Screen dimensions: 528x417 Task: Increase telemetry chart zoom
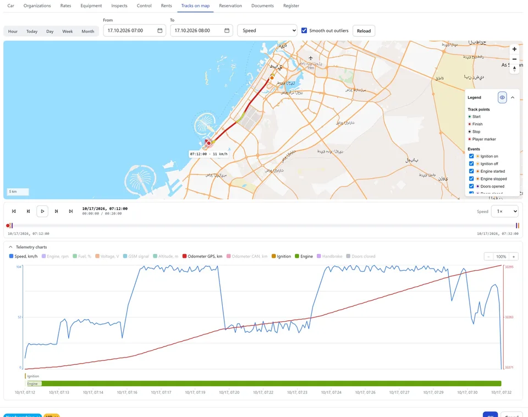514,257
